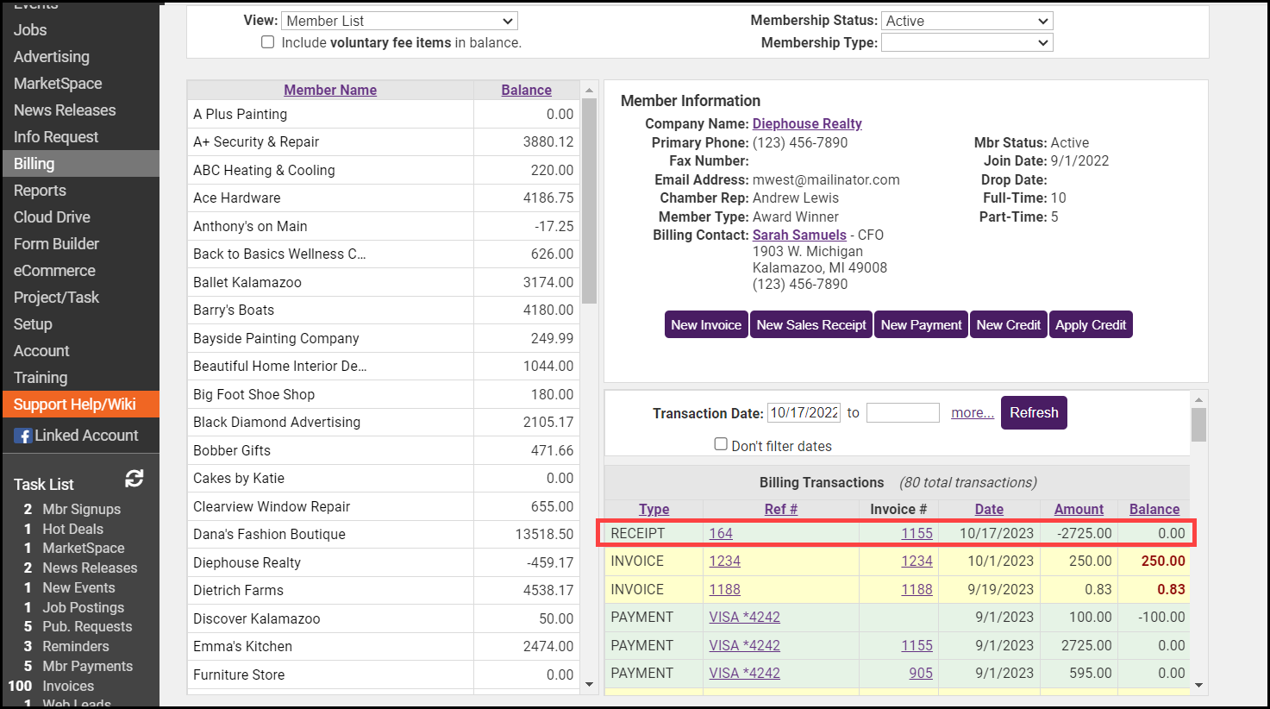Click the Transaction Date start field

pos(804,412)
